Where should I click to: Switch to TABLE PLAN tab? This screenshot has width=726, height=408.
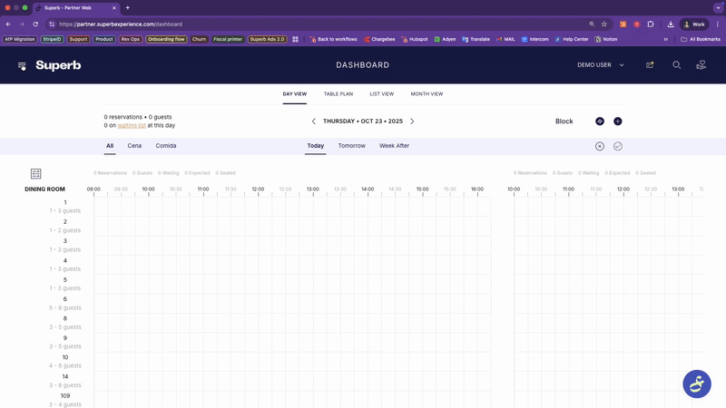point(338,94)
